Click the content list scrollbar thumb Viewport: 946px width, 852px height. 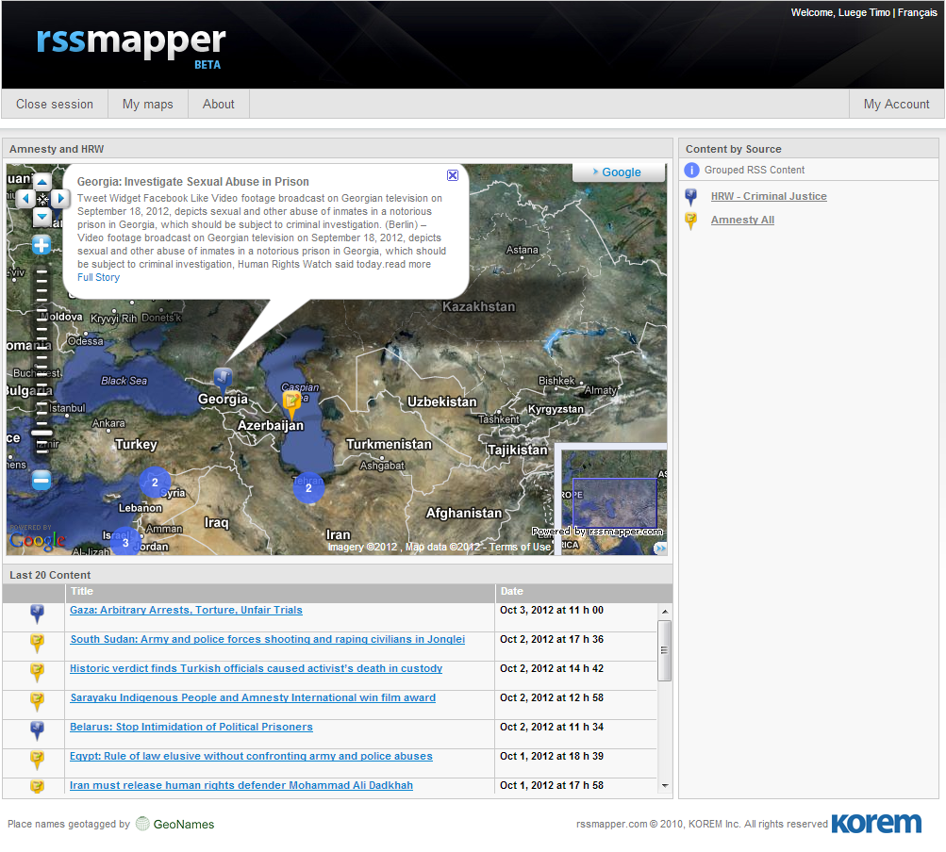coord(664,650)
